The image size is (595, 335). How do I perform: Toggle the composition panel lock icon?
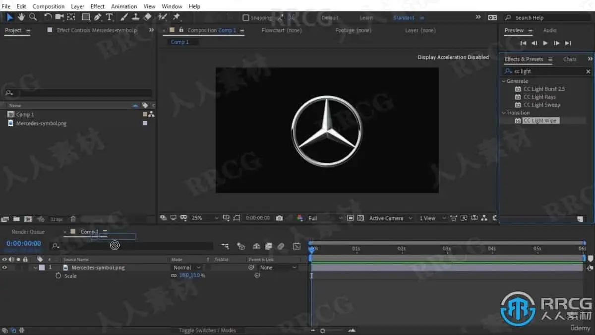click(181, 30)
